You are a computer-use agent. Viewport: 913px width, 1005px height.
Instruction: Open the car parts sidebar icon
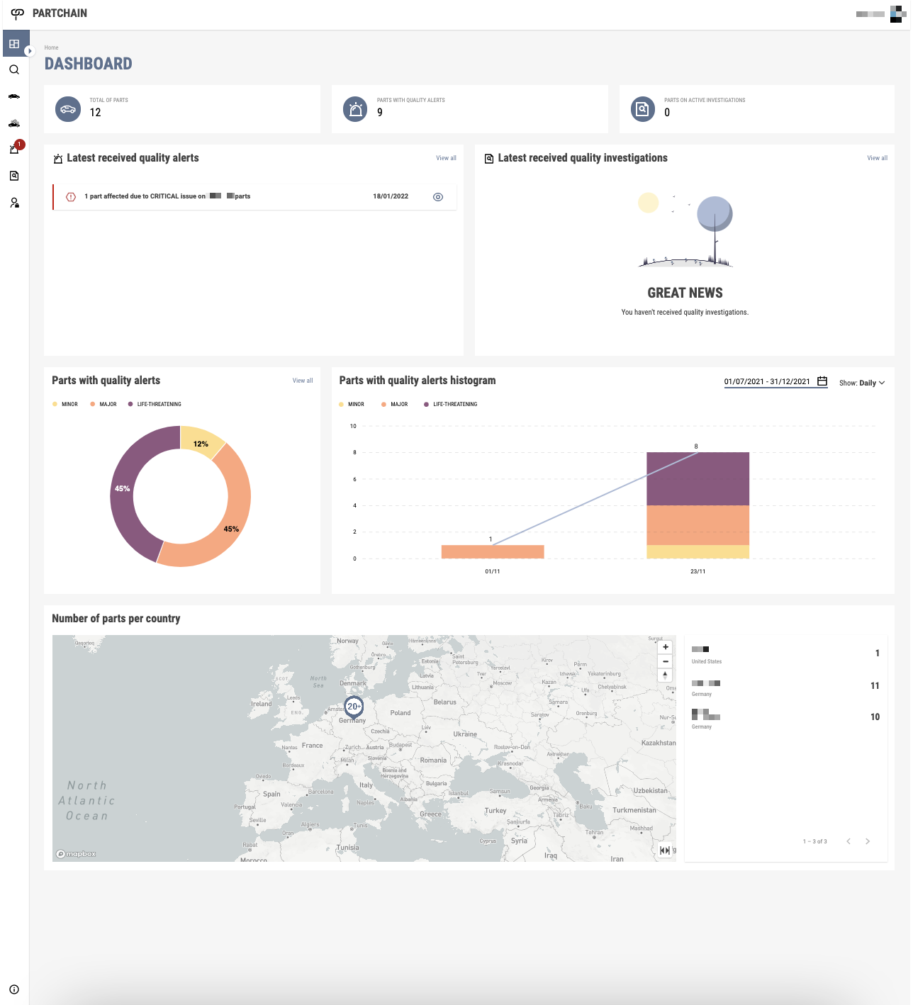pos(14,96)
